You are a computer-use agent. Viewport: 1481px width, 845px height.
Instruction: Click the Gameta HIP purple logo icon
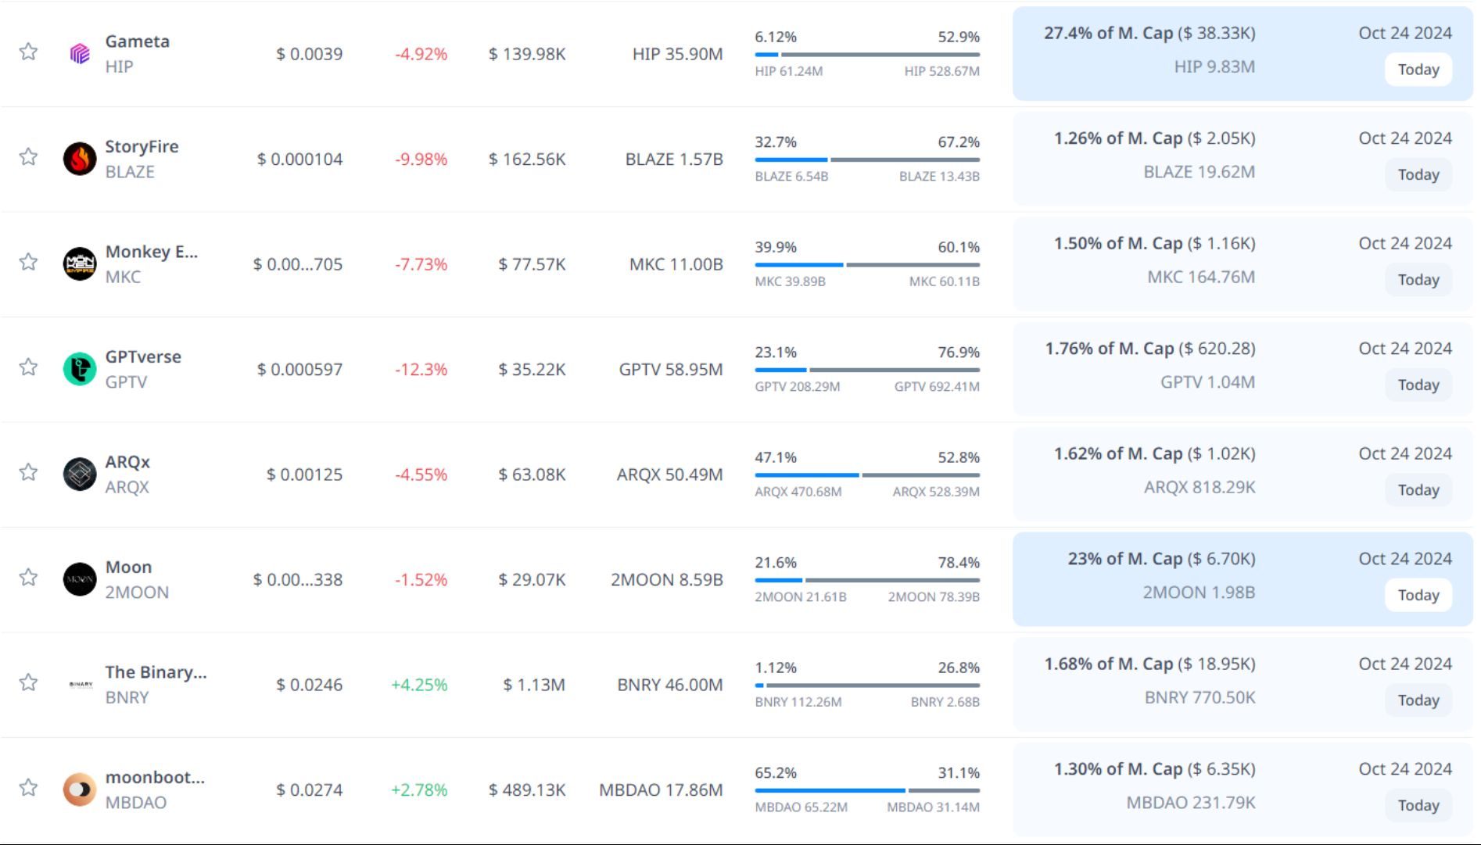tap(80, 53)
